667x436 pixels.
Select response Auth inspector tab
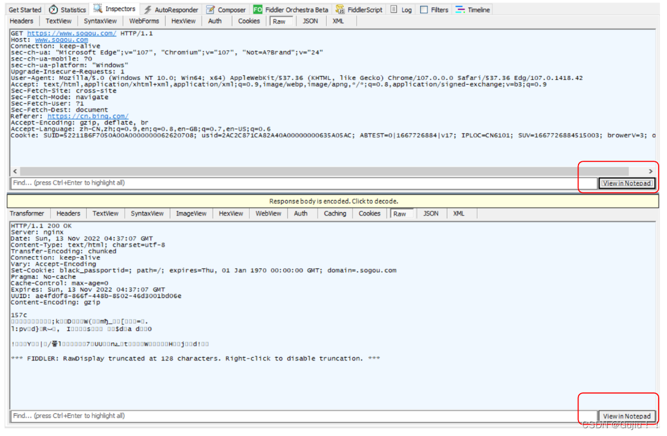301,213
